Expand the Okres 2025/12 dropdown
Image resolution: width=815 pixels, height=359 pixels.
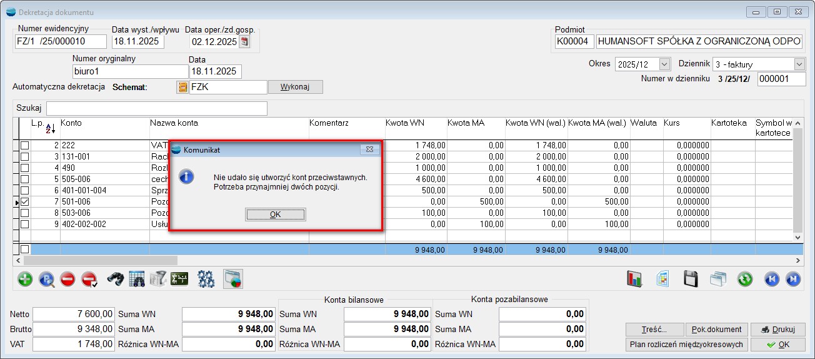pos(664,64)
